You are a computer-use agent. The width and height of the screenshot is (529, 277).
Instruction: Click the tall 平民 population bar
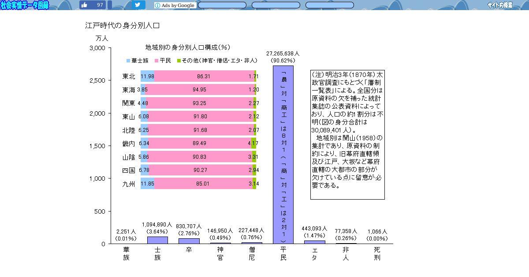(x=283, y=155)
